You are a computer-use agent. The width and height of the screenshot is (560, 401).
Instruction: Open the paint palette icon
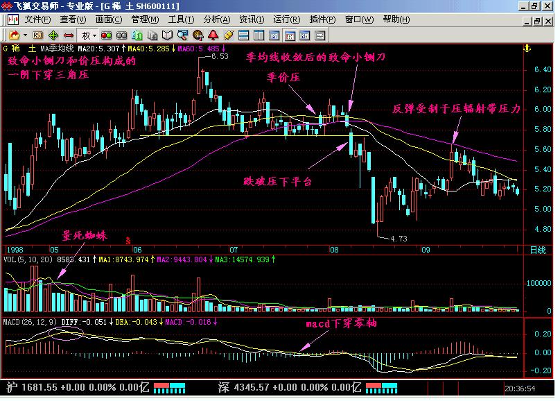(x=198, y=35)
